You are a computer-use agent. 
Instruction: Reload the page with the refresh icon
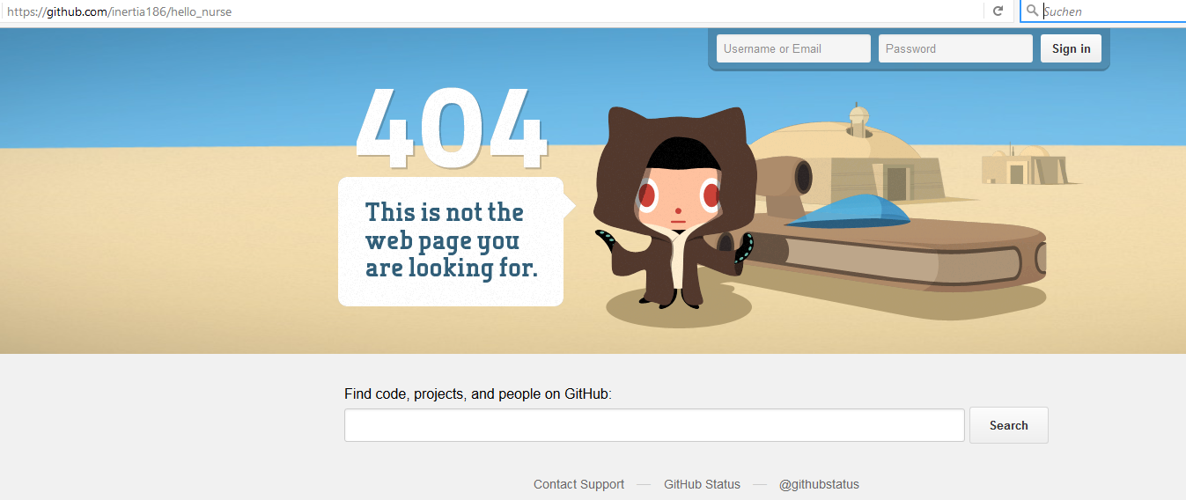[998, 11]
